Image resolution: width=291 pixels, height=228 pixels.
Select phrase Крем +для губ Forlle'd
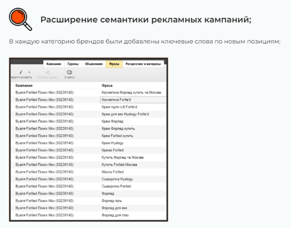pos(119,107)
